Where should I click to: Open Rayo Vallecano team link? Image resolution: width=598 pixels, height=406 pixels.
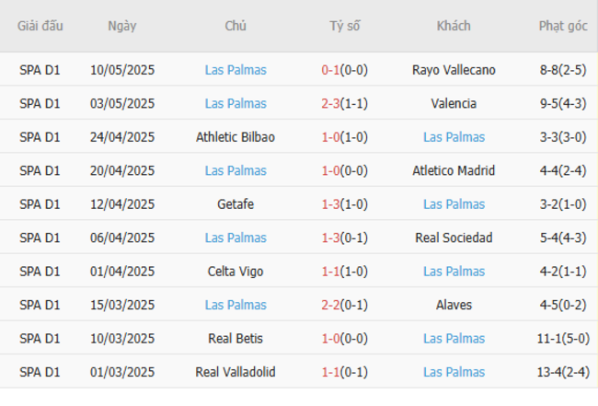point(454,70)
